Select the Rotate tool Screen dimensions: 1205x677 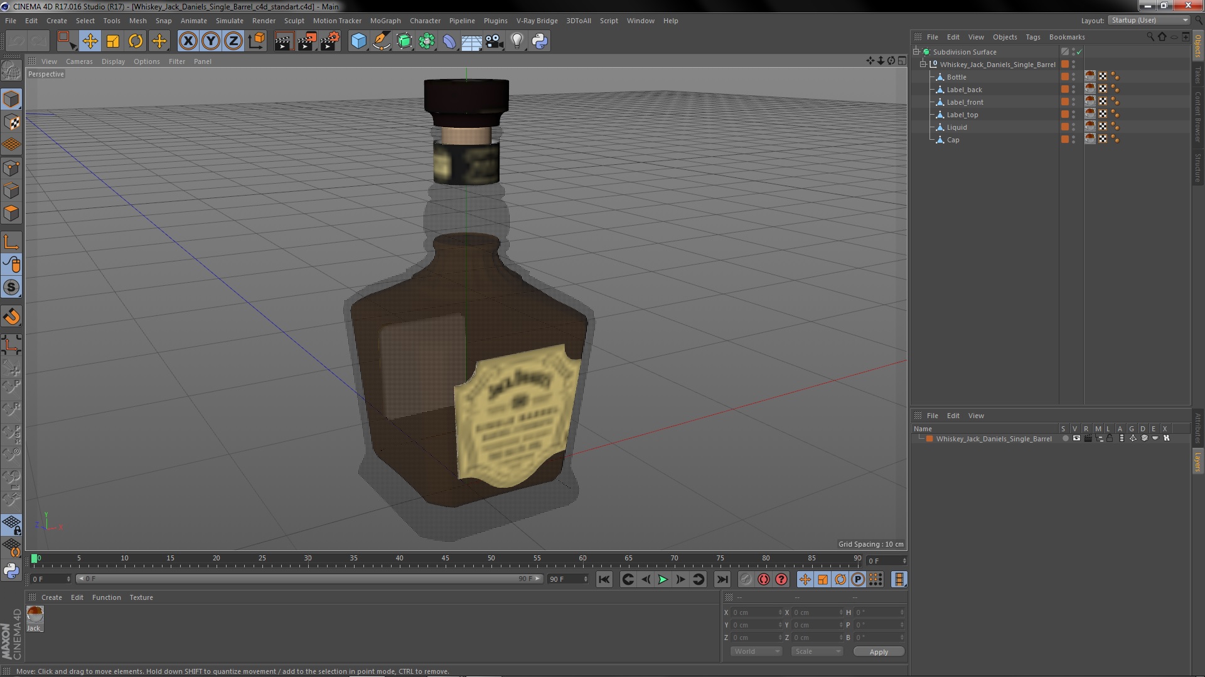(x=136, y=41)
